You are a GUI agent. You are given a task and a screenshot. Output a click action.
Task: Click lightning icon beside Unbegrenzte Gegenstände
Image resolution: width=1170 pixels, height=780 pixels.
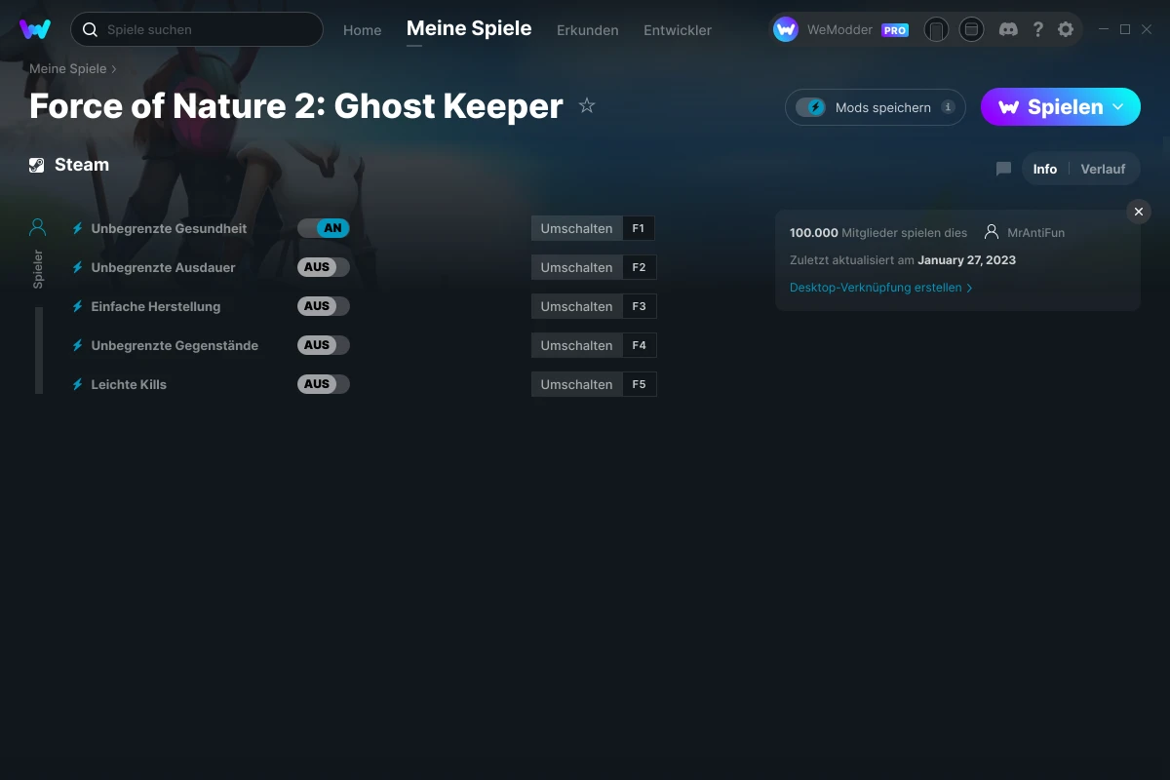[x=78, y=345]
